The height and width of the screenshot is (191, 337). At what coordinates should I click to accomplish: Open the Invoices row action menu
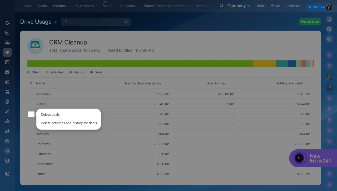click(x=31, y=134)
